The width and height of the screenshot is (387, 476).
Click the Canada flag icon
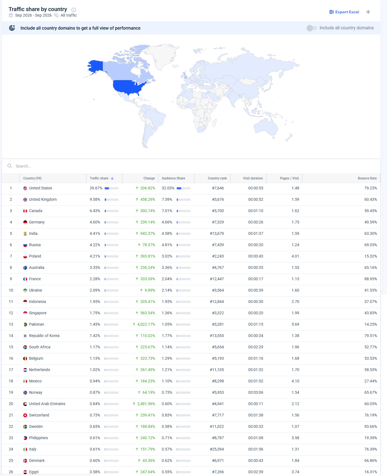pyautogui.click(x=25, y=211)
